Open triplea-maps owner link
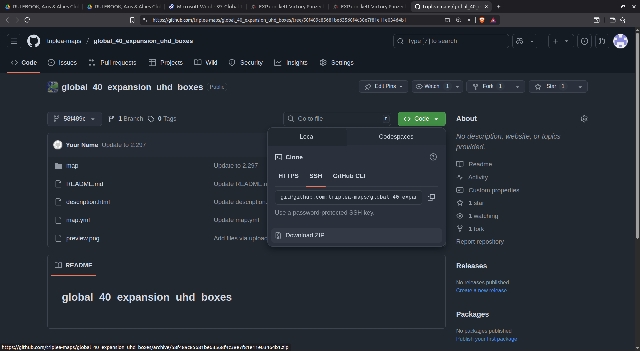Viewport: 640px width, 351px height. click(x=64, y=41)
